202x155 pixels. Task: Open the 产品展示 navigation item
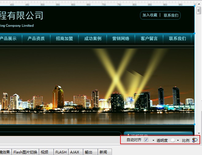point(8,38)
